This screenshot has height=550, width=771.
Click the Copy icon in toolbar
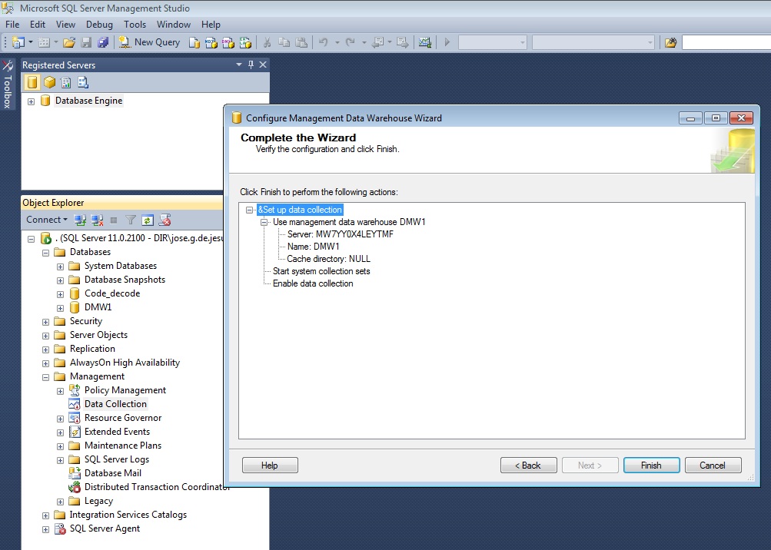(x=284, y=42)
